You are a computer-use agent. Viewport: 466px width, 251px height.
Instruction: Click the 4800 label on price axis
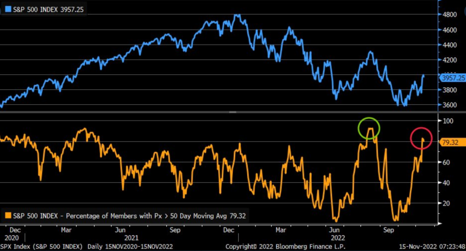[x=450, y=14]
